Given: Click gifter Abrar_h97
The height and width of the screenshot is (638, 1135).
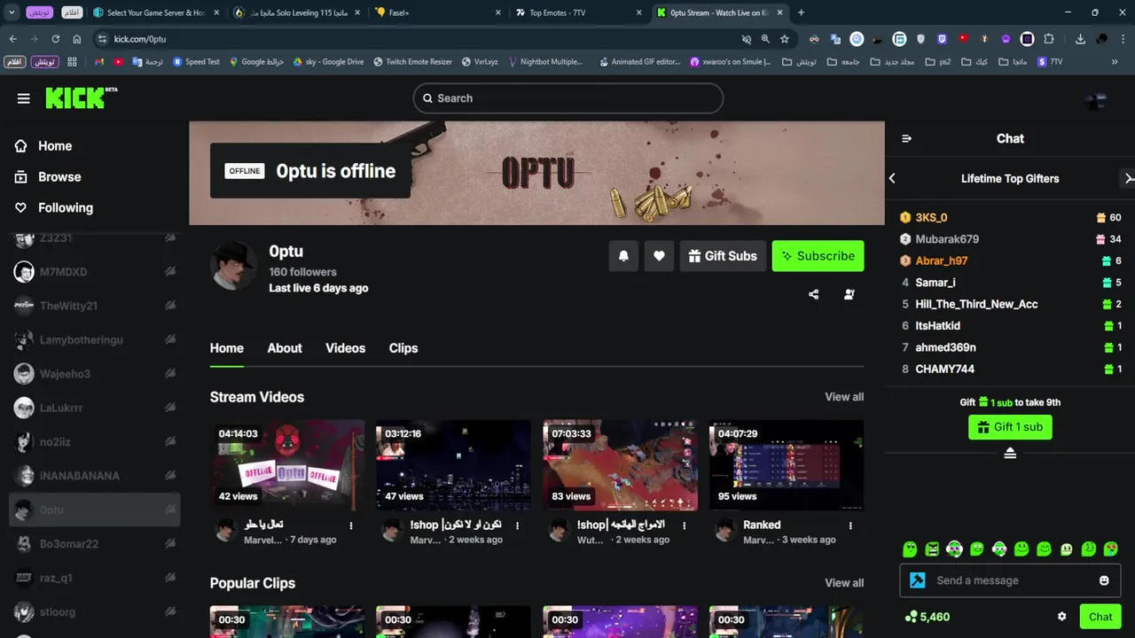Looking at the screenshot, I should click(942, 261).
